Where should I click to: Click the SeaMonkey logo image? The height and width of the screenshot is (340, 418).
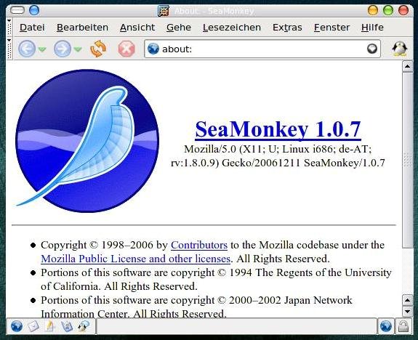pyautogui.click(x=87, y=141)
